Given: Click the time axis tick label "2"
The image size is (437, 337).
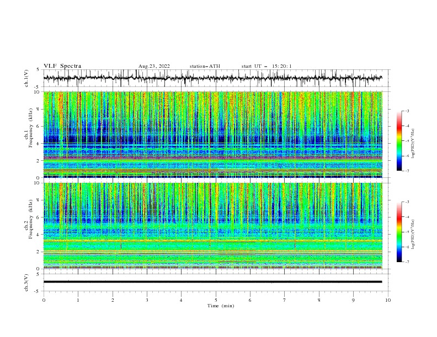Looking at the screenshot, I should [x=113, y=300].
